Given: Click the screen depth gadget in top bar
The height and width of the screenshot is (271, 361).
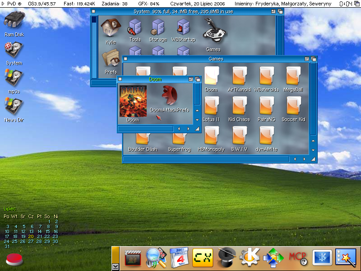Looking at the screenshot, I should click(x=356, y=4).
